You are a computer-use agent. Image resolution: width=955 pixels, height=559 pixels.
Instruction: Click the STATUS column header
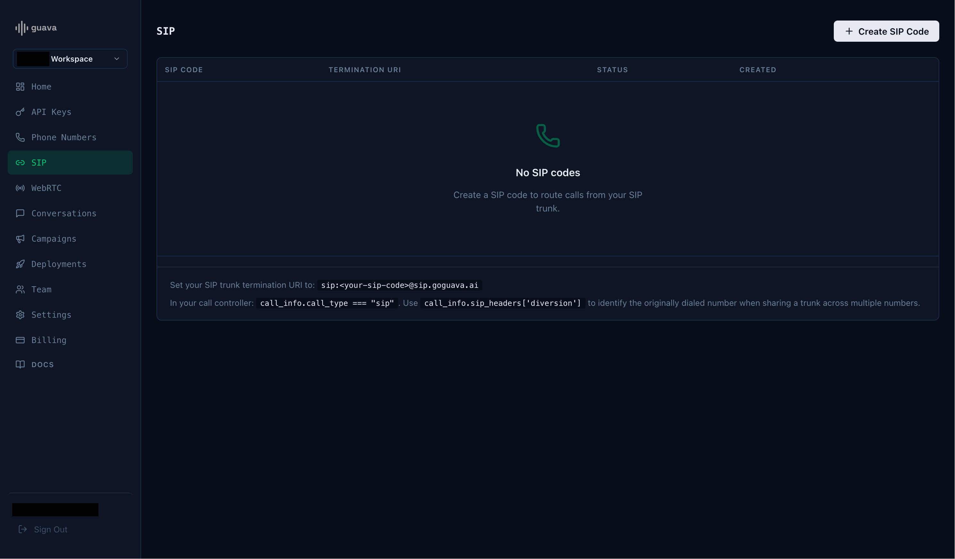tap(613, 70)
